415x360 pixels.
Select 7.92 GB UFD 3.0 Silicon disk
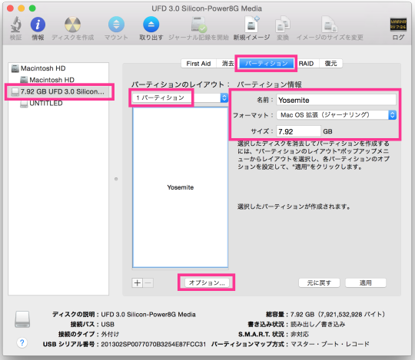click(x=58, y=91)
